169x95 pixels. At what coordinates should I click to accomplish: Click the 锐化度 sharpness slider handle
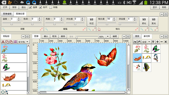click(x=107, y=24)
